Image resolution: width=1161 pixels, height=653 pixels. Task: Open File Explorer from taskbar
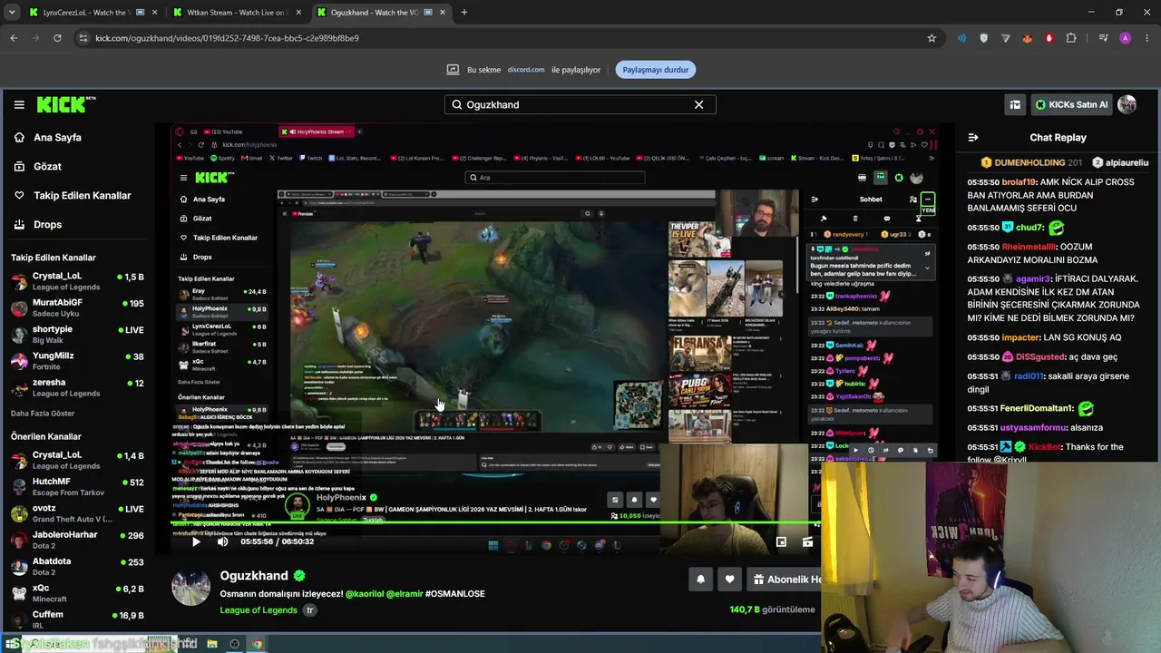tap(212, 644)
